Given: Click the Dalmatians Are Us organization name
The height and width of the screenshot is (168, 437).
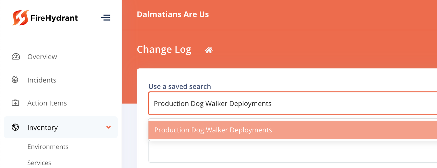Looking at the screenshot, I should 173,14.
